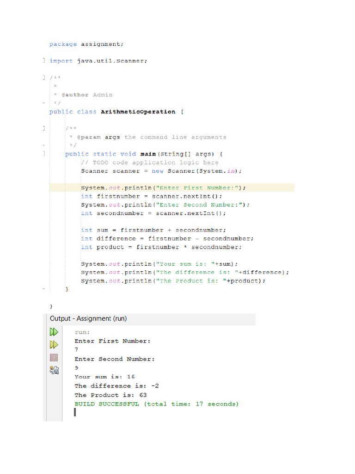Click 'int secondnumber = scanner.nextInt();' line
This screenshot has height=474, width=355.
click(153, 213)
